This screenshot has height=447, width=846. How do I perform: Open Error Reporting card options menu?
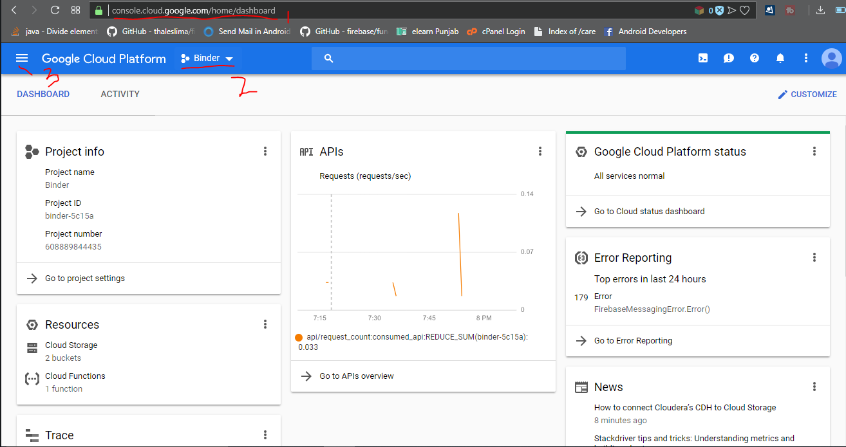[x=814, y=257]
